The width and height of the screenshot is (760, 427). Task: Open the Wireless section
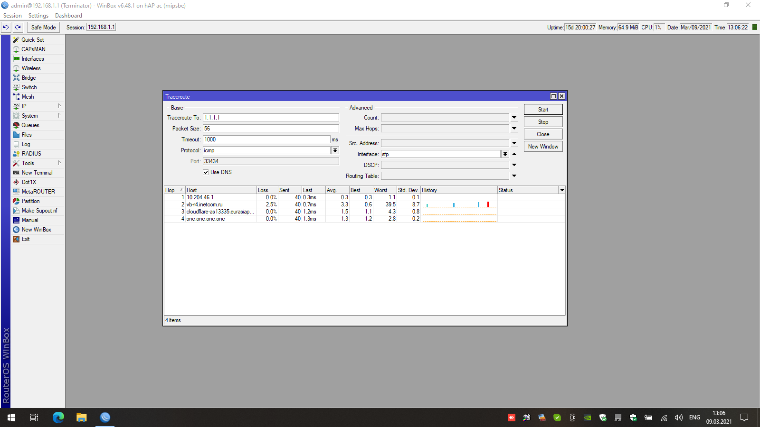[31, 68]
